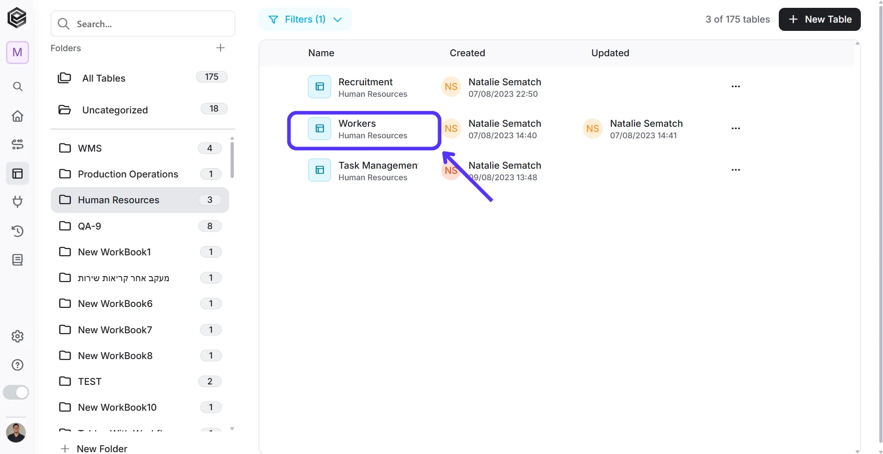Open the home icon in left sidebar

point(18,116)
